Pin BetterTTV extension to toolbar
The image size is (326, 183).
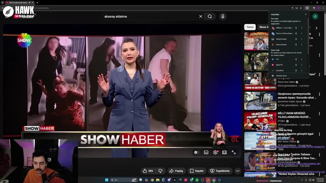(296, 65)
